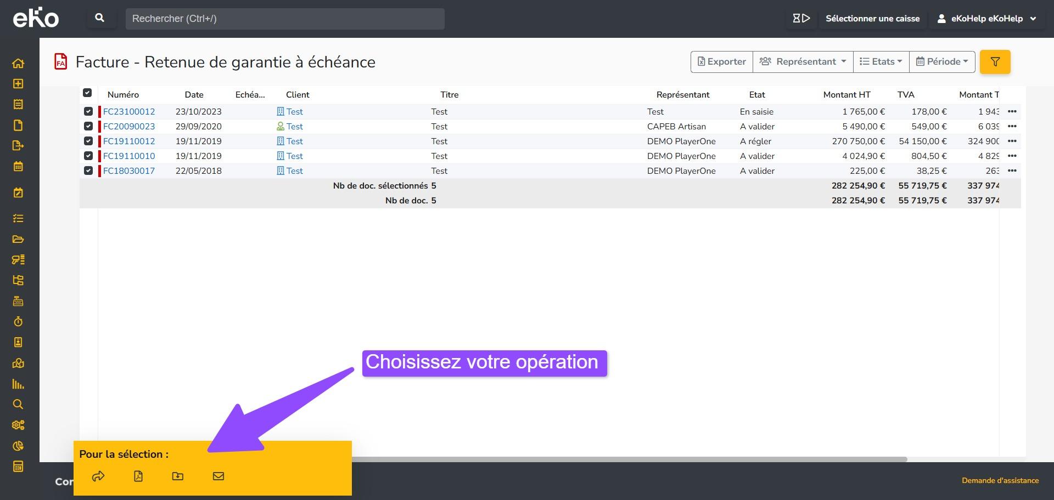Uncheck the checkbox for invoice FC23100012
This screenshot has width=1054, height=500.
click(88, 111)
